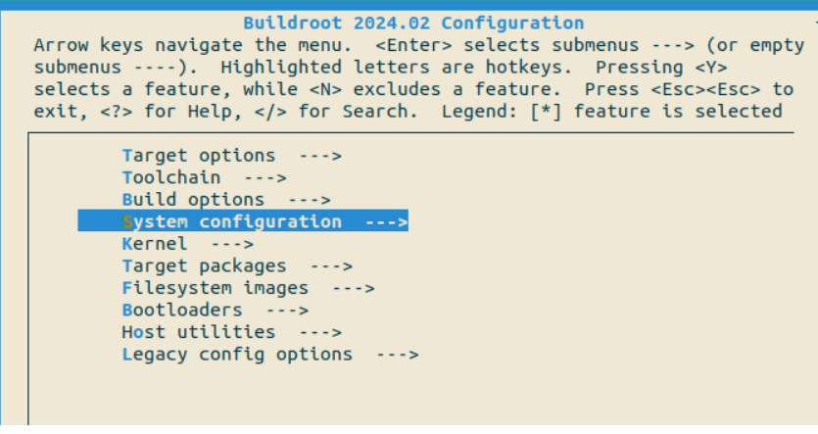Open the Host utilities entry
The height and width of the screenshot is (434, 818).
point(199,332)
